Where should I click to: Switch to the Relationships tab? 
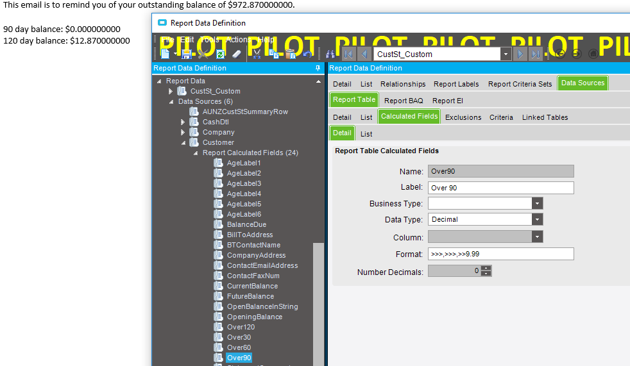click(403, 84)
